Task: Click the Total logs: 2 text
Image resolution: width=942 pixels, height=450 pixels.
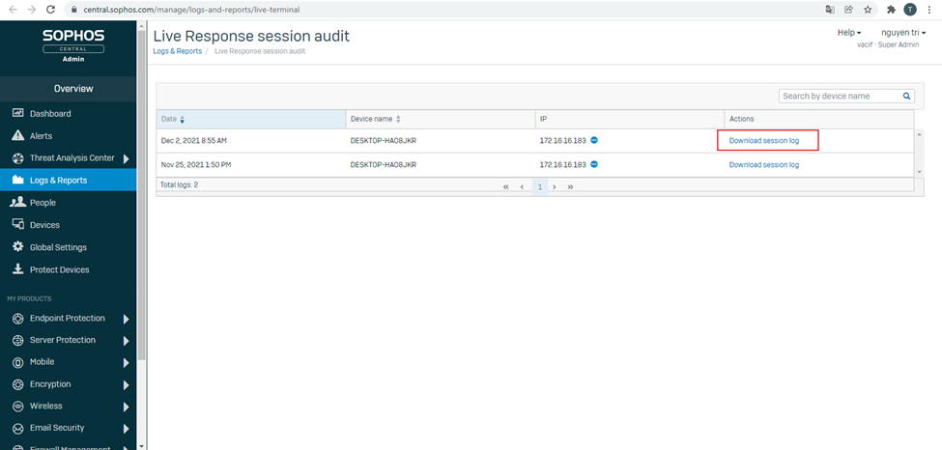Action: pyautogui.click(x=179, y=185)
